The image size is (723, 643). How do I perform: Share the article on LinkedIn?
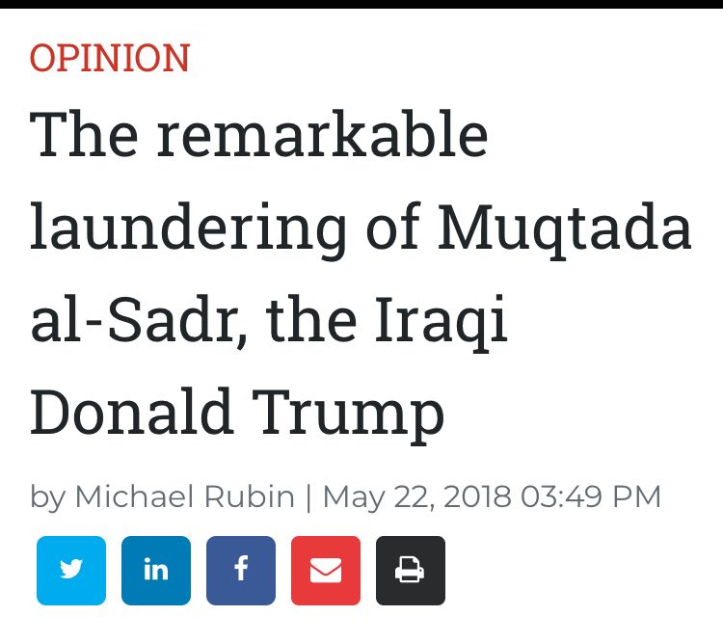[x=156, y=571]
